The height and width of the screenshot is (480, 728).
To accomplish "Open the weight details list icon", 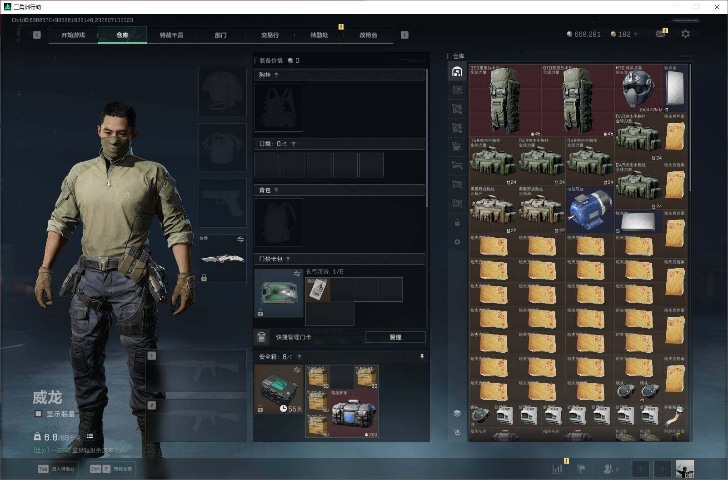I will 90,436.
